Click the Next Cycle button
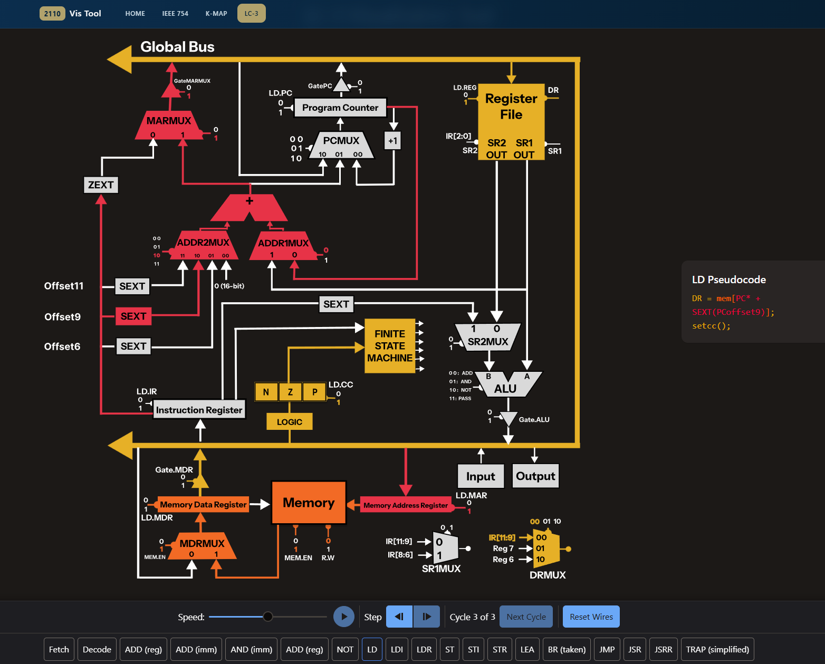 coord(526,617)
